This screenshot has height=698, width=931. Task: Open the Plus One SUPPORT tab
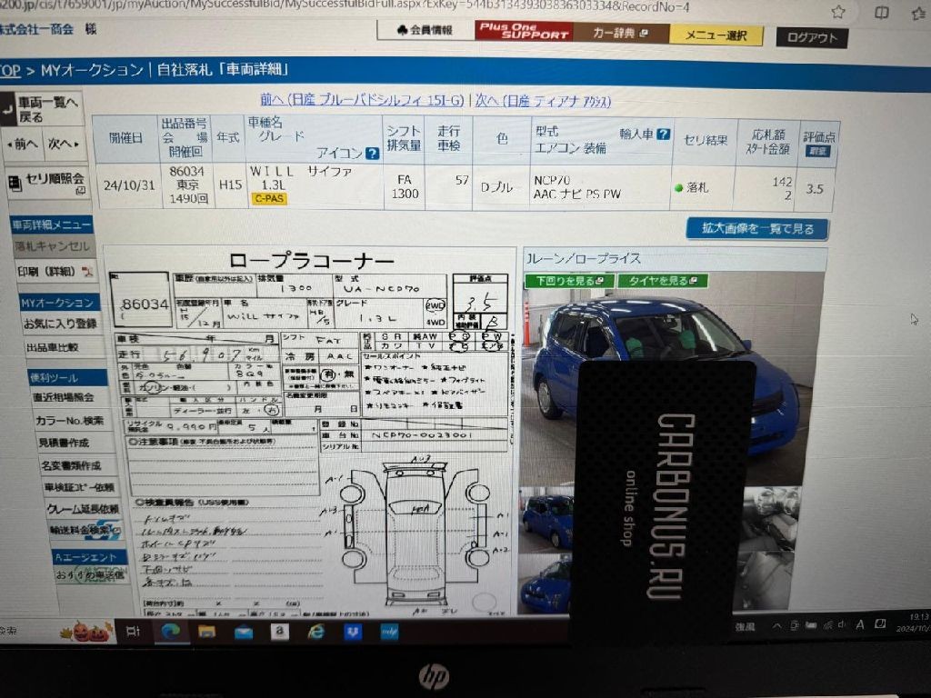524,31
